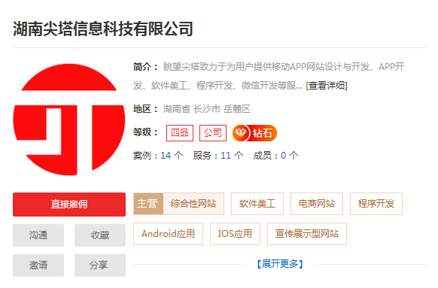
Task: Click the company title 湖南尖塔信息科技有限公司
Action: pos(103,29)
